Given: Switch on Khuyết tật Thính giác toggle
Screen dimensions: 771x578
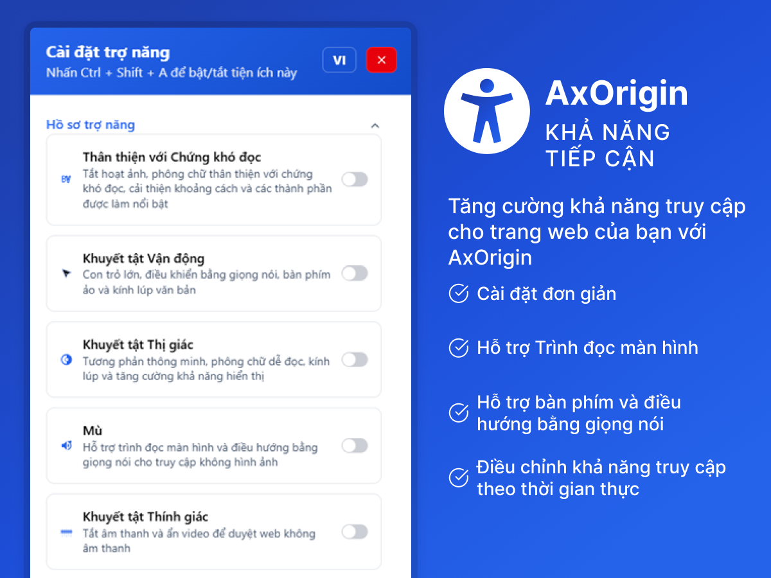Looking at the screenshot, I should coord(355,532).
